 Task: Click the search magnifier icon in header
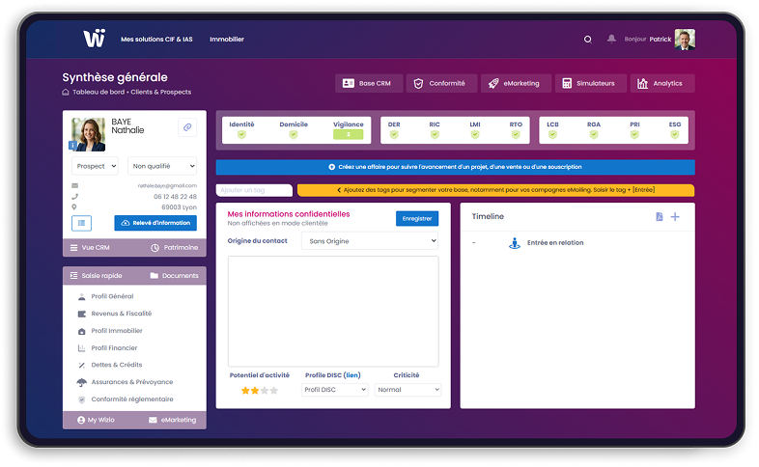pyautogui.click(x=587, y=40)
